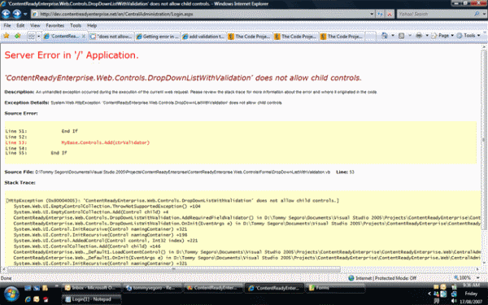Viewport: 488px width, 305px height.
Task: Stop loading with the red X icon
Action: (x=390, y=14)
